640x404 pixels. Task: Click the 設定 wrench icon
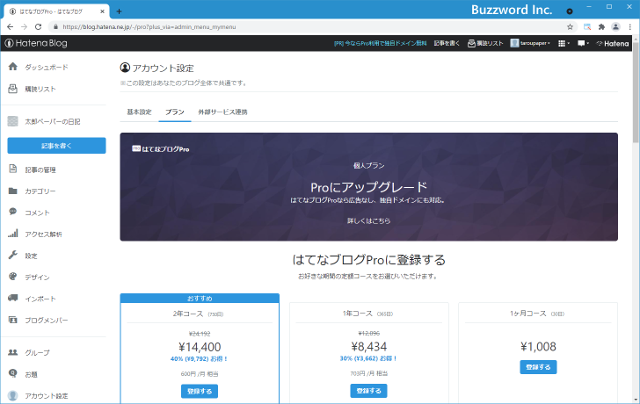(x=13, y=255)
